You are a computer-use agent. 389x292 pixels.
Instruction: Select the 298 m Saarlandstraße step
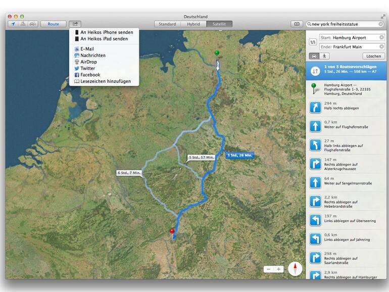pyautogui.click(x=347, y=258)
